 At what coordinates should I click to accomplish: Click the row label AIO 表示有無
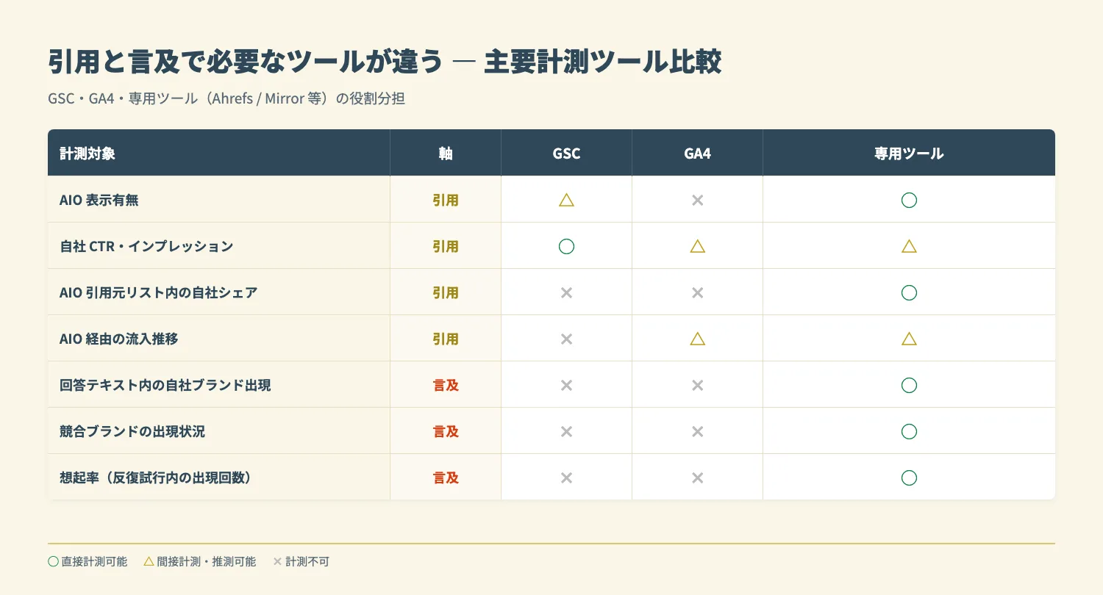[99, 200]
